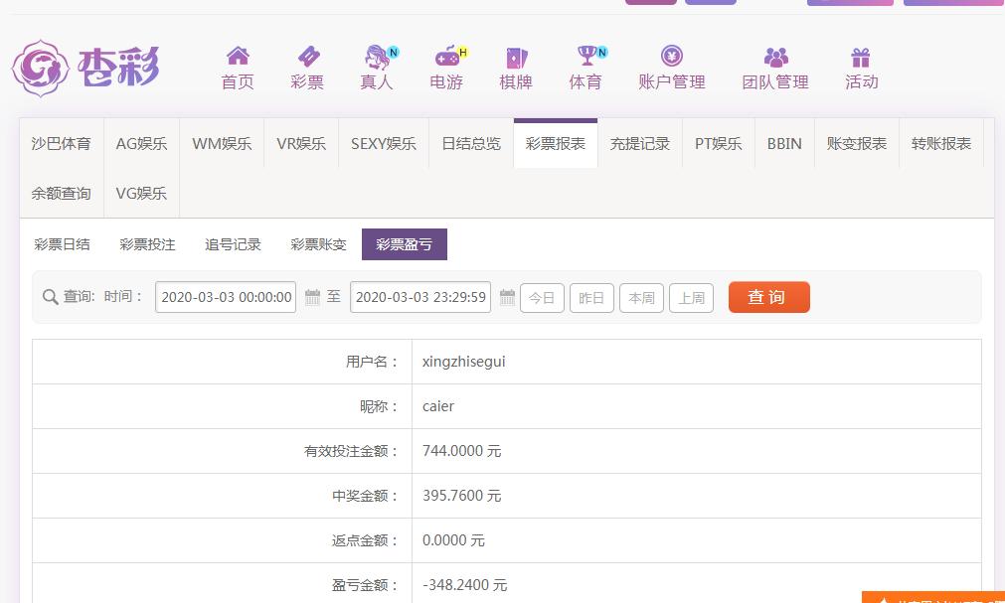Switch to 追号记录 sub-tab
Image resolution: width=1005 pixels, height=603 pixels.
[233, 244]
